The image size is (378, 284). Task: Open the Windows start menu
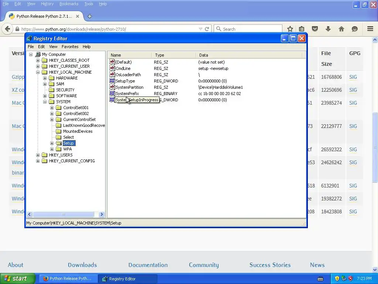coord(18,278)
